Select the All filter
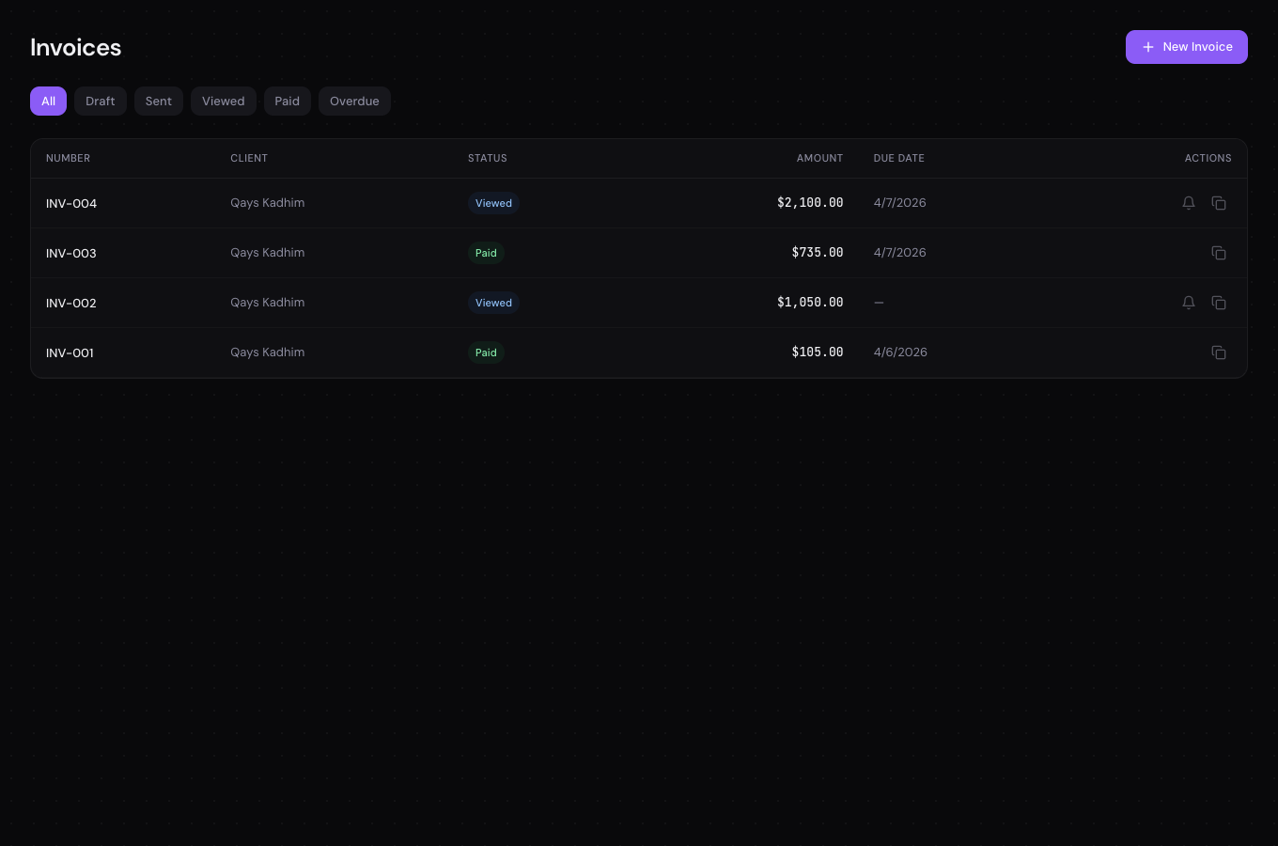This screenshot has height=846, width=1278. point(48,101)
